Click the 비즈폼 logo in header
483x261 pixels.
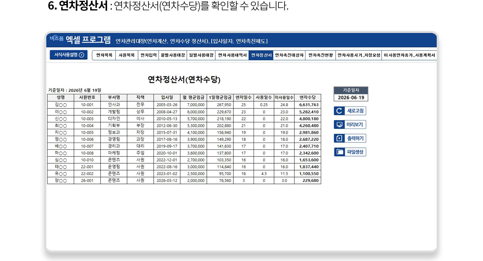point(57,39)
